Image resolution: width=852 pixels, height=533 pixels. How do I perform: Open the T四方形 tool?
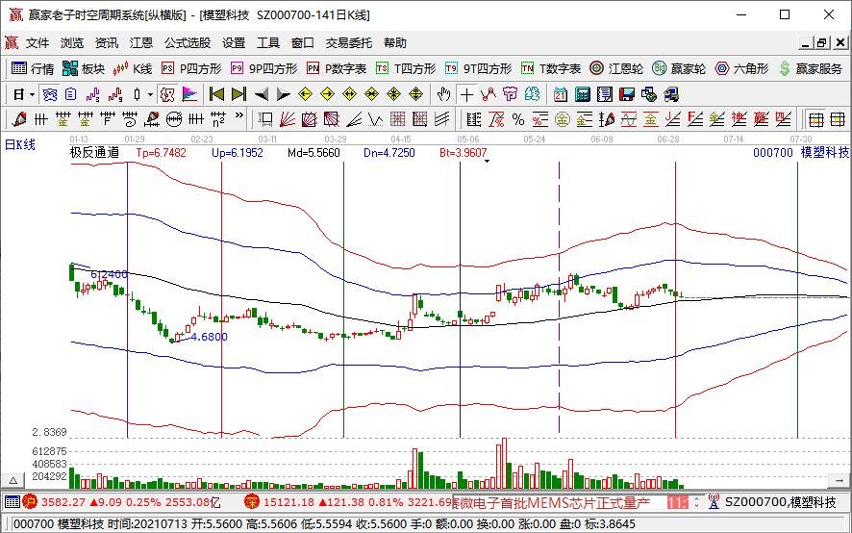[x=406, y=68]
